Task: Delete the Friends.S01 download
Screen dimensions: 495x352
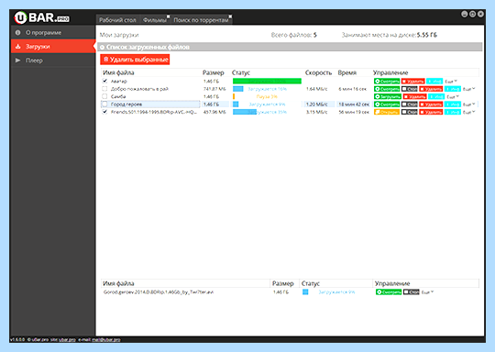Action: [x=431, y=112]
